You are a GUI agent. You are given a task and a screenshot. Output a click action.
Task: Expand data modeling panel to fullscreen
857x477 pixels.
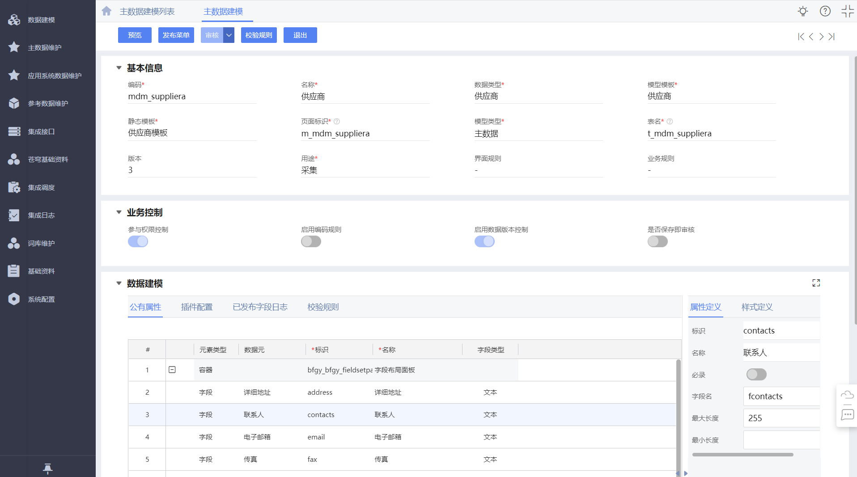pos(816,283)
